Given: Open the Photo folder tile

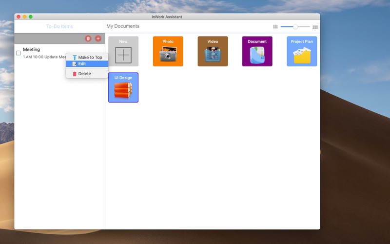Looking at the screenshot, I should coord(168,51).
